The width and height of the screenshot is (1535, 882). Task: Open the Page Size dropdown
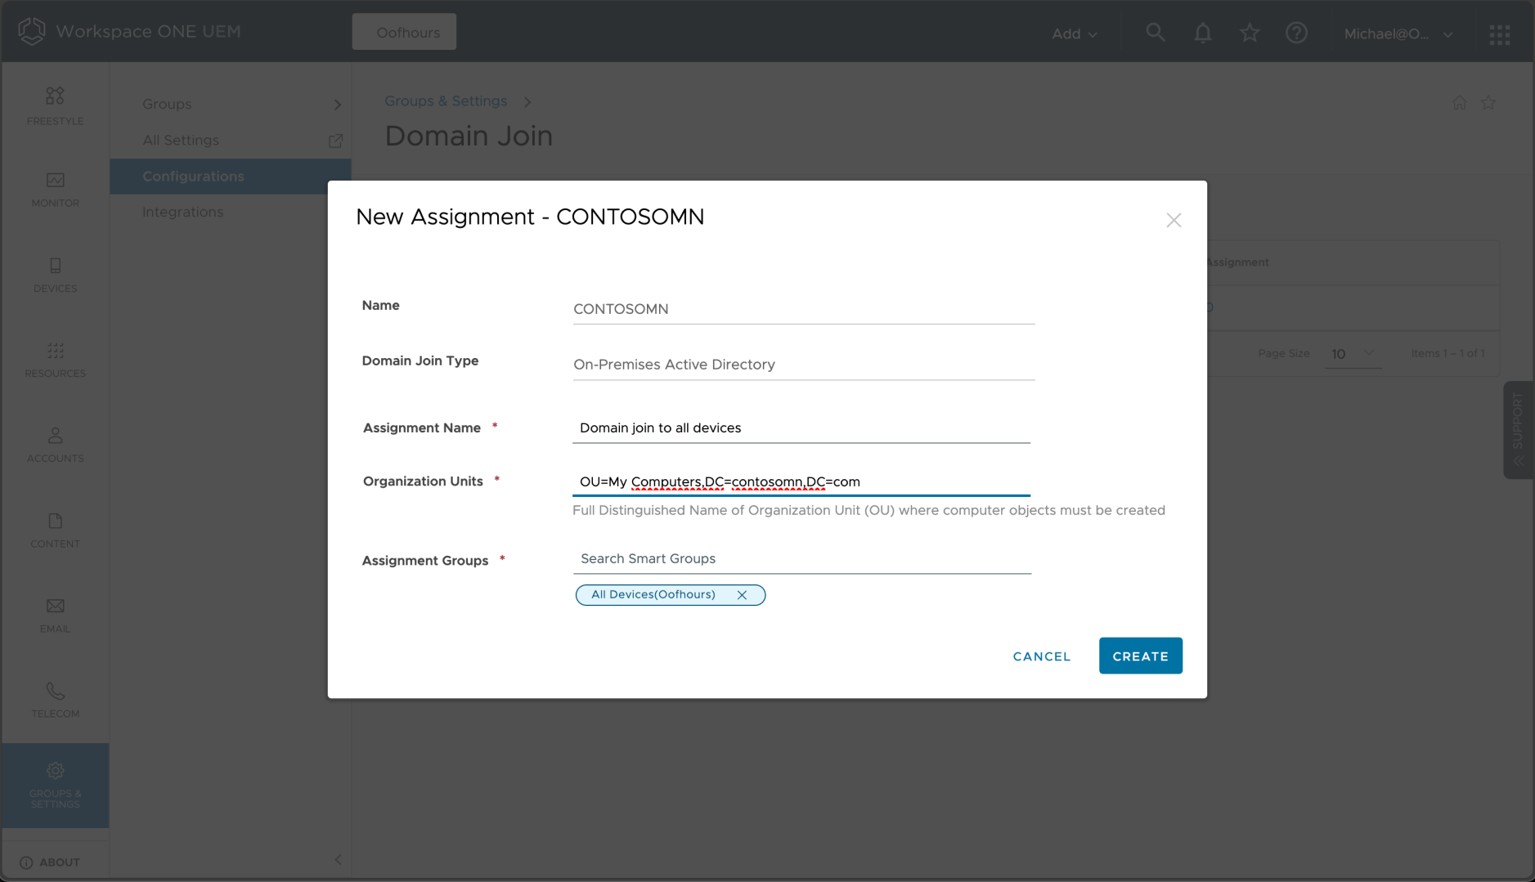1353,354
